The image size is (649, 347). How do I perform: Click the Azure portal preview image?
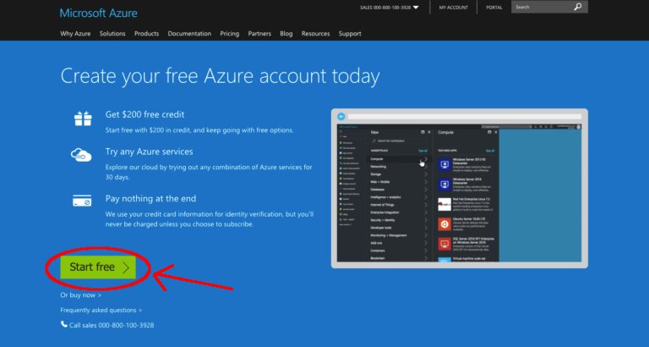[x=460, y=188]
